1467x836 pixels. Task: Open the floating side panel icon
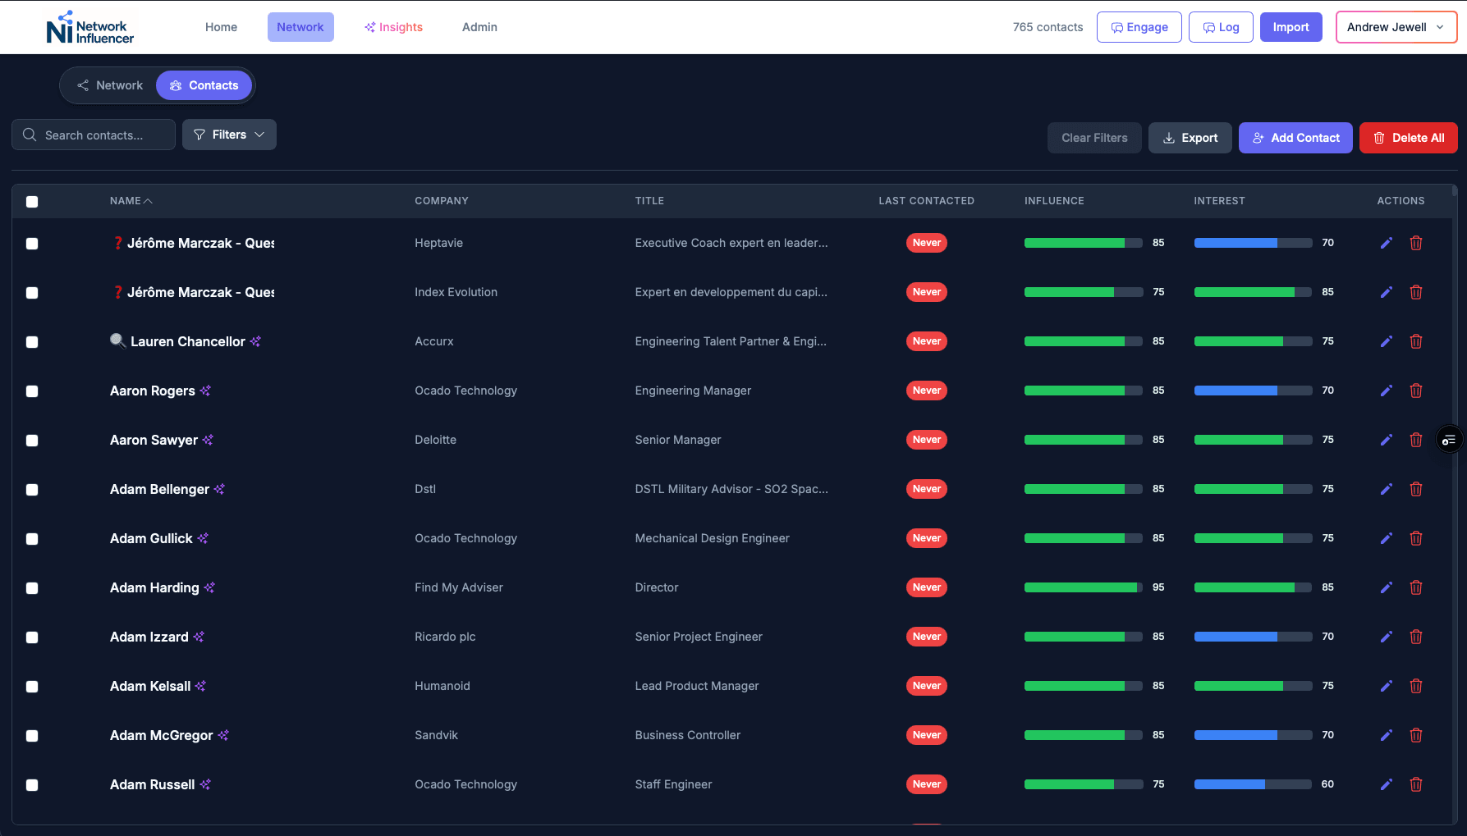pyautogui.click(x=1449, y=441)
